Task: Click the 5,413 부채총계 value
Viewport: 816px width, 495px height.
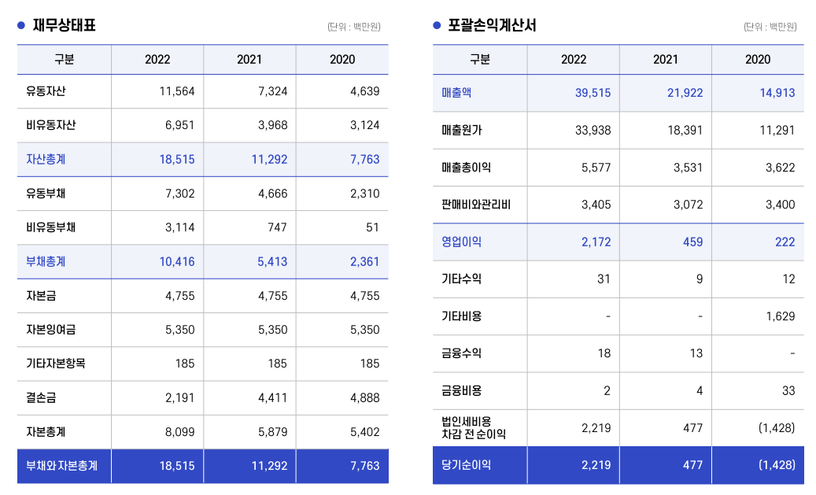Action: pyautogui.click(x=273, y=261)
